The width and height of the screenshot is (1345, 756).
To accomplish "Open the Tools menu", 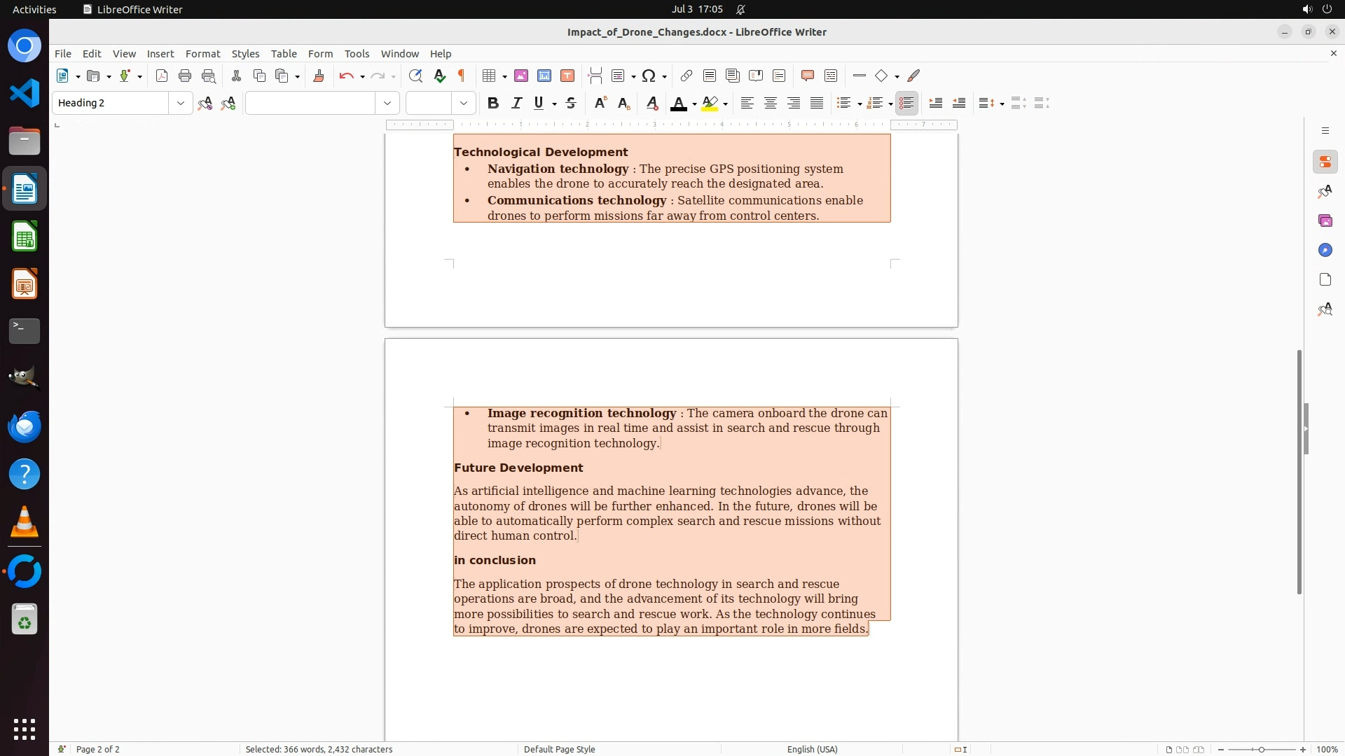I will (x=357, y=54).
